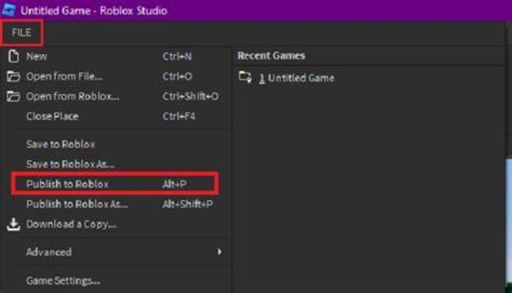Click the Untitled Game recent file icon
Viewport: 512px width, 293px height.
pos(245,78)
